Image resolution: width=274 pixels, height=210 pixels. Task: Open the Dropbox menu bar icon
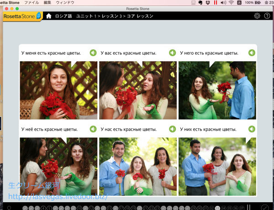[208, 2]
